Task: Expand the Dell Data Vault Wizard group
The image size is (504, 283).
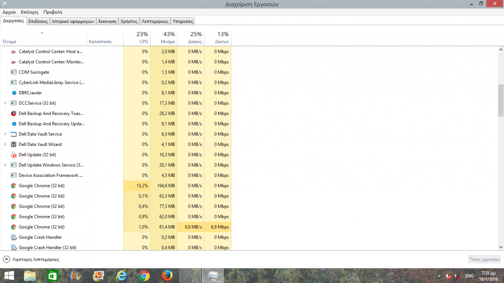Action: 5,144
